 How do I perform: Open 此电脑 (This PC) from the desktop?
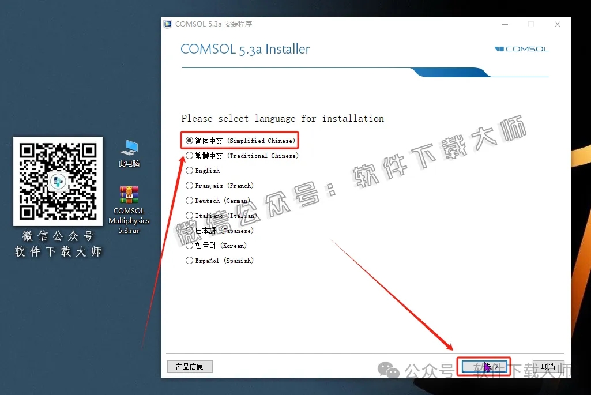pyautogui.click(x=129, y=149)
